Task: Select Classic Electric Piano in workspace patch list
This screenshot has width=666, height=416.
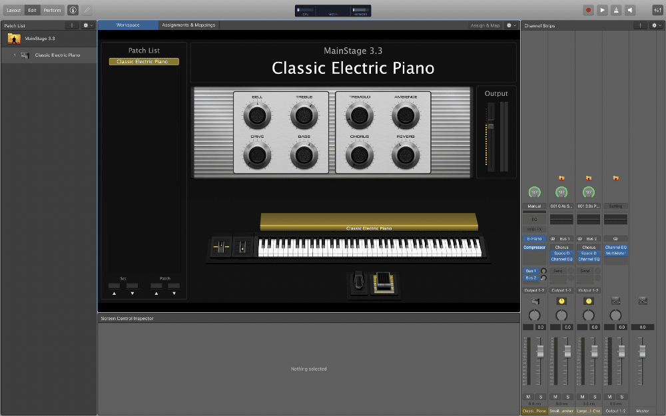Action: point(144,61)
